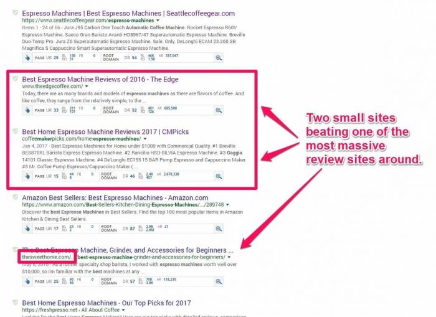Click shield icon next to Amazon Best Sellers result
The width and height of the screenshot is (436, 317).
pos(16,197)
